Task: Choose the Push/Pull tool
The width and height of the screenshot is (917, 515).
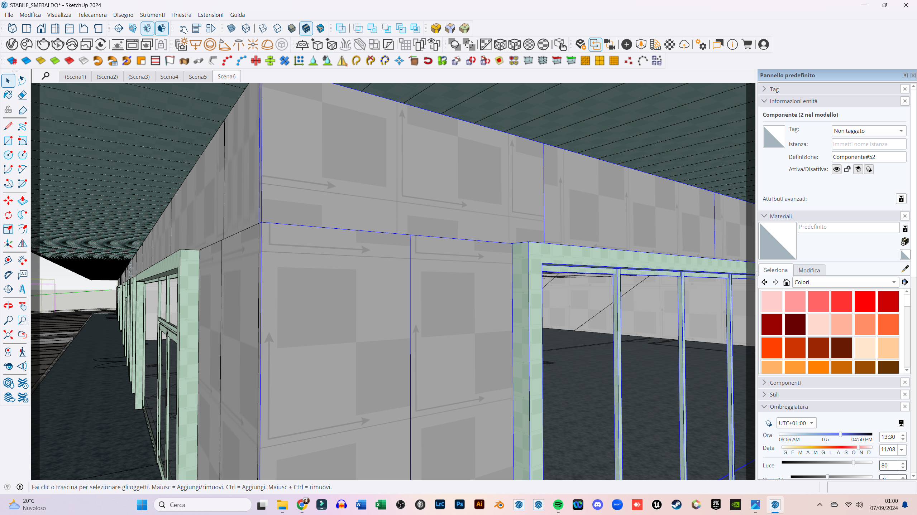Action: [22, 200]
